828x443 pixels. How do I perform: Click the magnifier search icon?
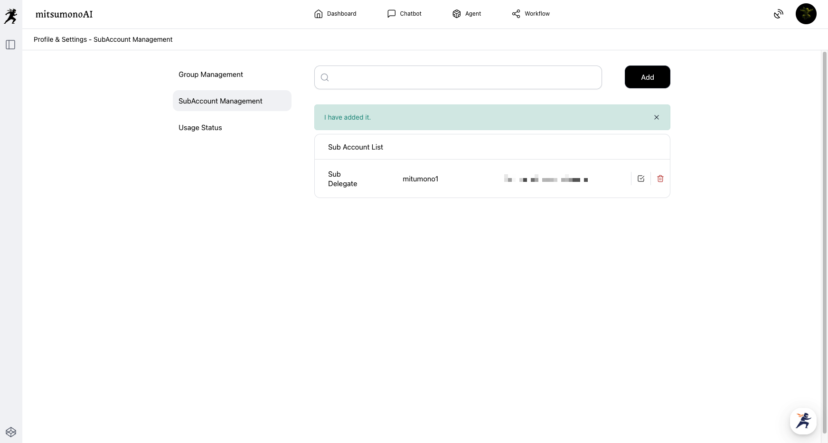click(x=325, y=77)
